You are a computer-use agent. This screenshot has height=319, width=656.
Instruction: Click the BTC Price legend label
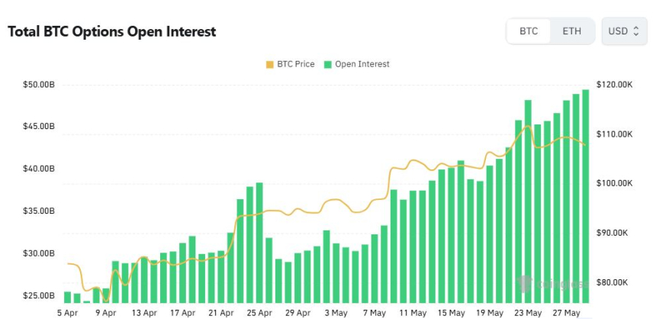295,64
